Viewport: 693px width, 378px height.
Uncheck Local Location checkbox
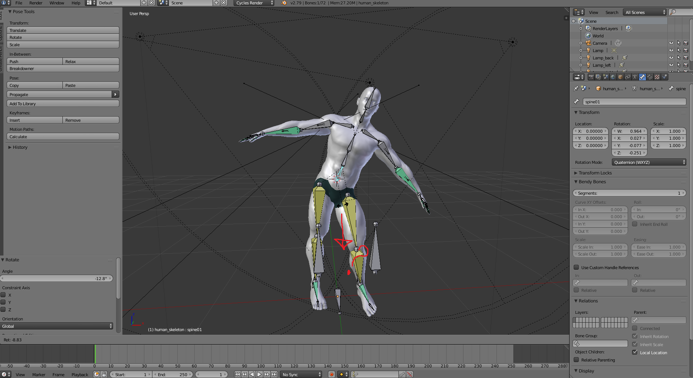point(635,352)
